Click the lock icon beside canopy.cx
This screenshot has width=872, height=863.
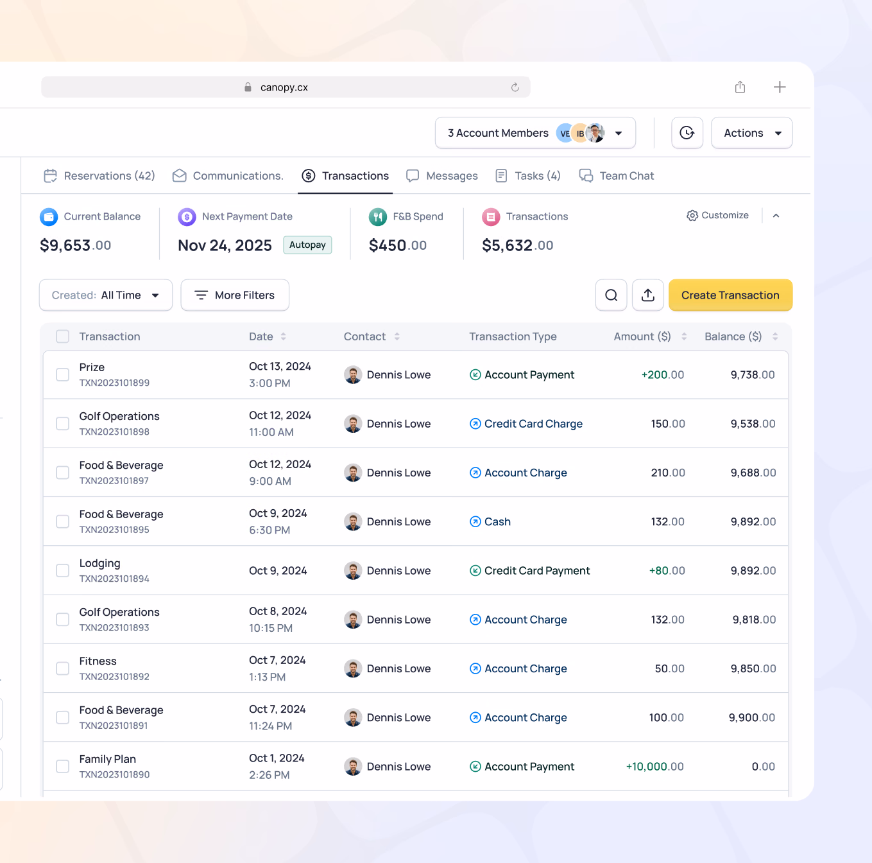248,87
